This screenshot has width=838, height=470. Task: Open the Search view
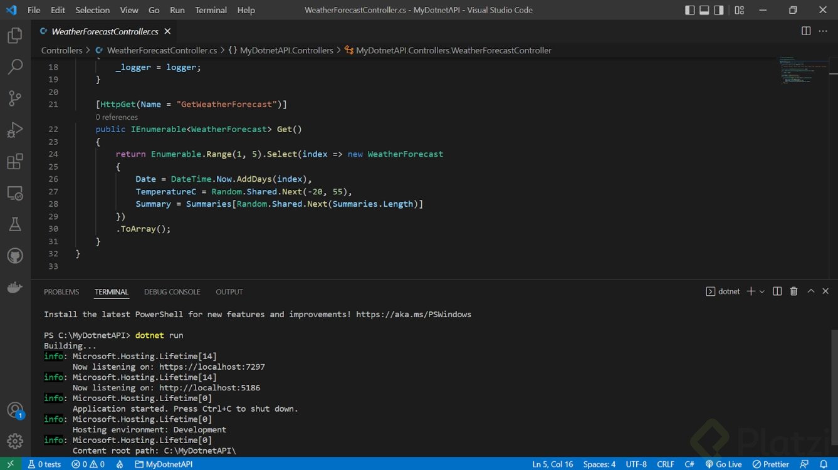pyautogui.click(x=15, y=66)
